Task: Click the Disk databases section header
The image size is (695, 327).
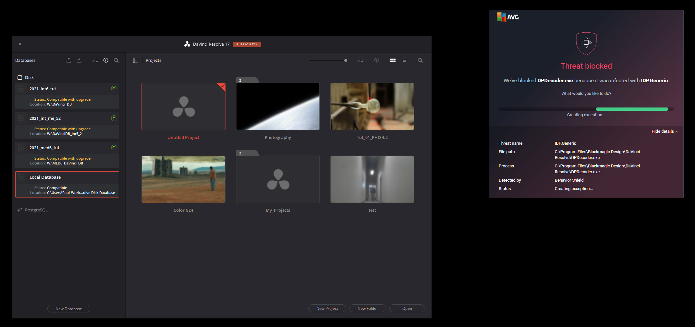Action: pos(26,77)
